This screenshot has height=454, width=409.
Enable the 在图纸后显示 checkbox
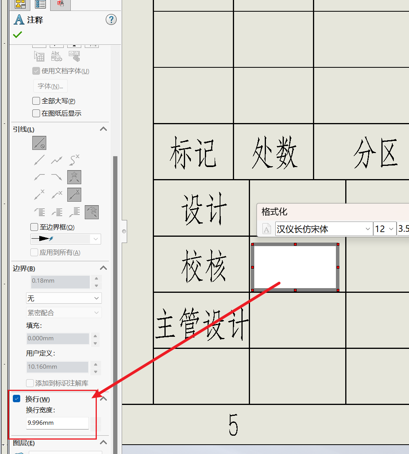tap(36, 113)
